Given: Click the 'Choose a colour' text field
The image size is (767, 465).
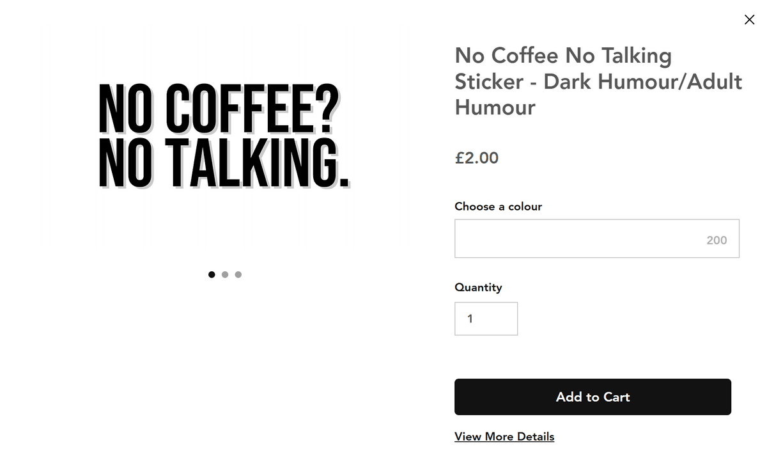Looking at the screenshot, I should pos(575,239).
